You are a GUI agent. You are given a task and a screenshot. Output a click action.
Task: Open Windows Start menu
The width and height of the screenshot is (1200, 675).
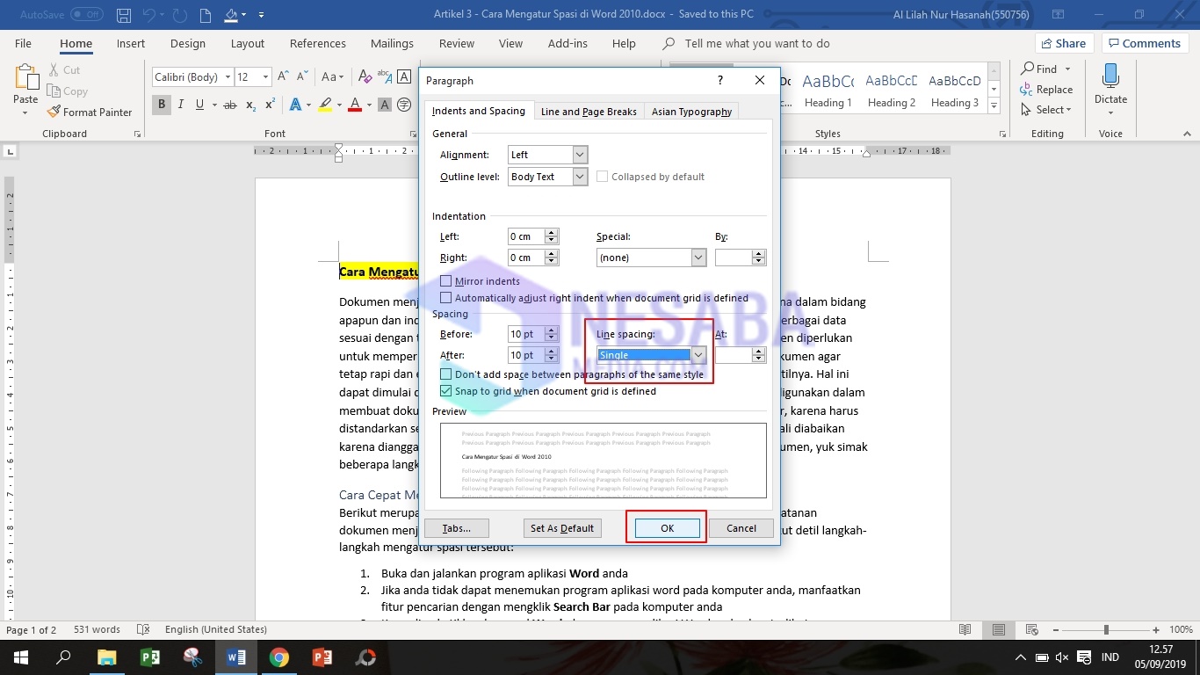pos(21,657)
